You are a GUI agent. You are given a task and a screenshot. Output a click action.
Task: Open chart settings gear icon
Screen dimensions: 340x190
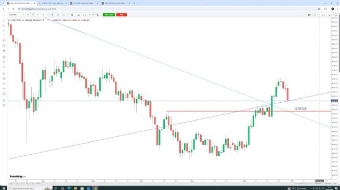point(72,15)
